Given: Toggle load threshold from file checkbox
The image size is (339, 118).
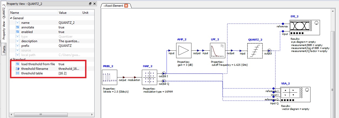Looking at the screenshot, I should (x=18, y=64).
